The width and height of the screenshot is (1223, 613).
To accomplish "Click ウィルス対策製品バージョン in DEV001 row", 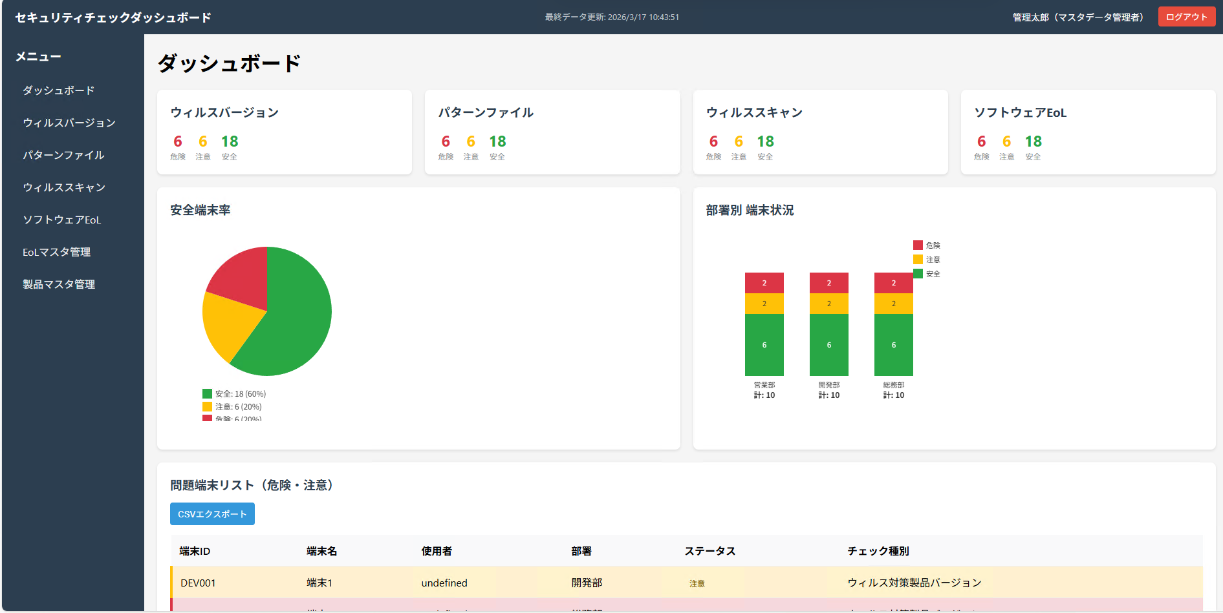I will coord(915,583).
